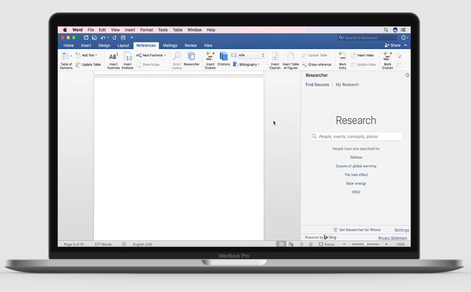Screen dimensions: 471x292
Task: Click the Research search field
Action: [356, 136]
